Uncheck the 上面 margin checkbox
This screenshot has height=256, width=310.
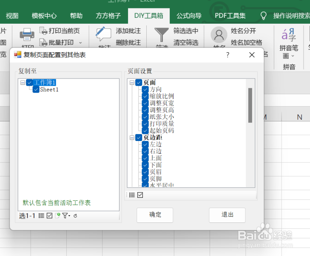click(145, 158)
